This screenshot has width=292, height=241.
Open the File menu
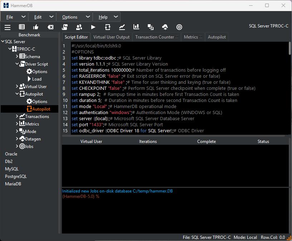pyautogui.click(x=14, y=17)
